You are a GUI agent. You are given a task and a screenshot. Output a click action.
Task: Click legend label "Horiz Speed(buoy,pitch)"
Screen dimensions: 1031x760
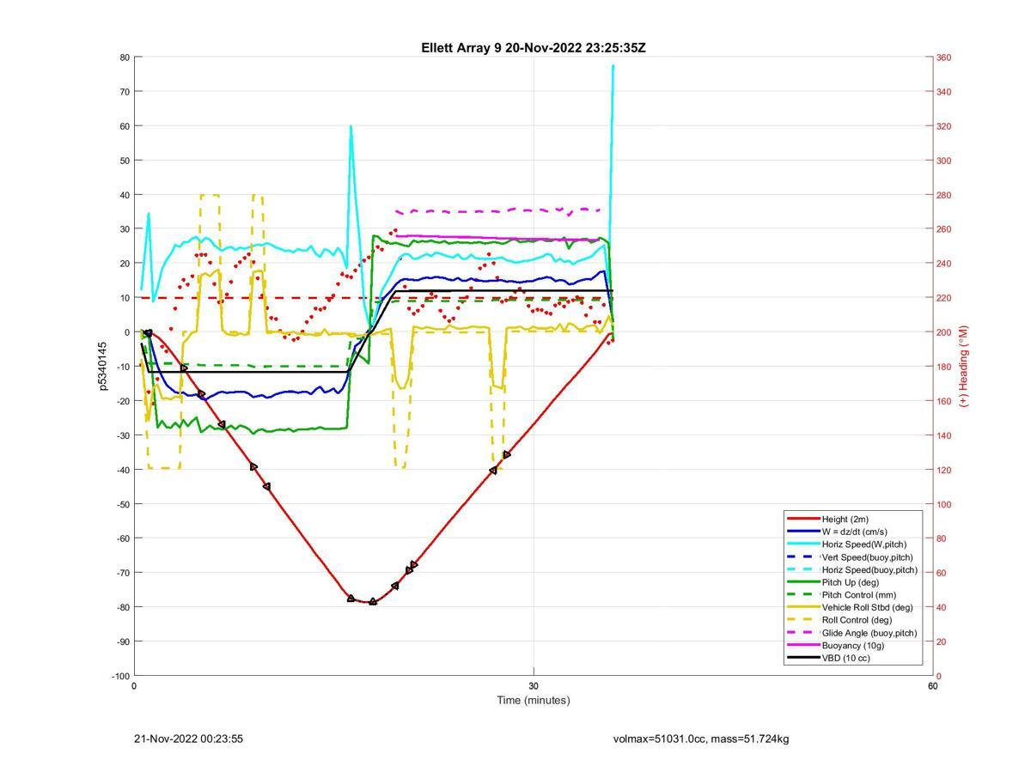click(x=869, y=569)
